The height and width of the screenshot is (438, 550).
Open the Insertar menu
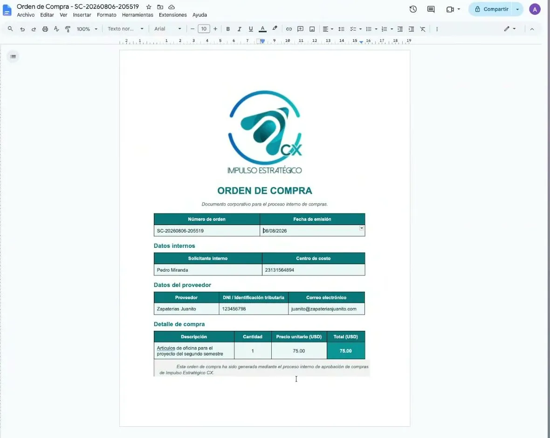pos(82,15)
